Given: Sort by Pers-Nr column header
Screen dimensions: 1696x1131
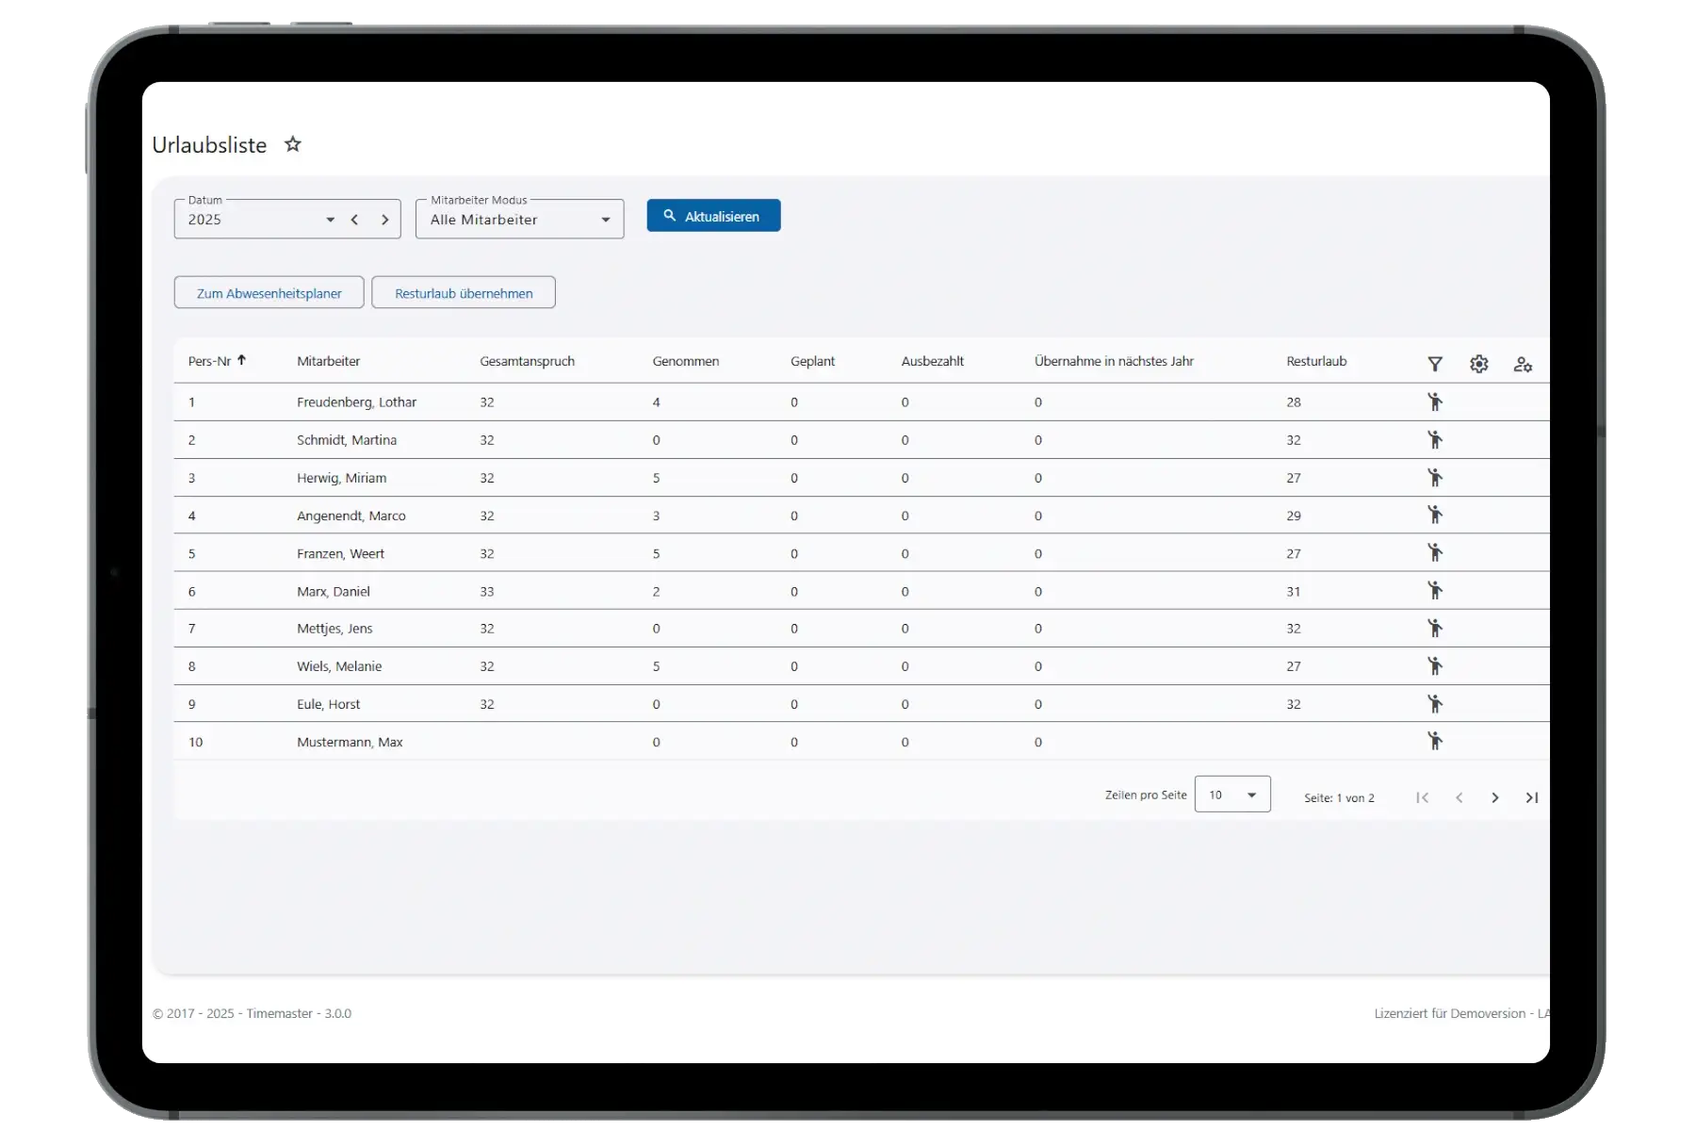Looking at the screenshot, I should pyautogui.click(x=210, y=361).
